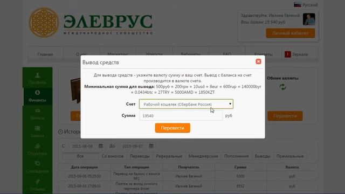Go to Главная menu item
345x194 pixels.
[x=45, y=54]
